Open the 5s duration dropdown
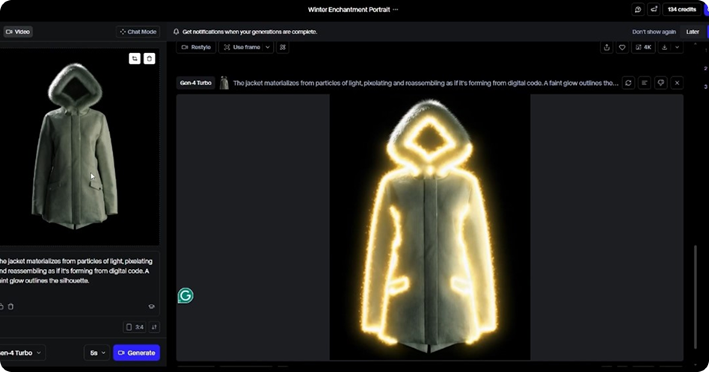The image size is (709, 372). (x=96, y=353)
